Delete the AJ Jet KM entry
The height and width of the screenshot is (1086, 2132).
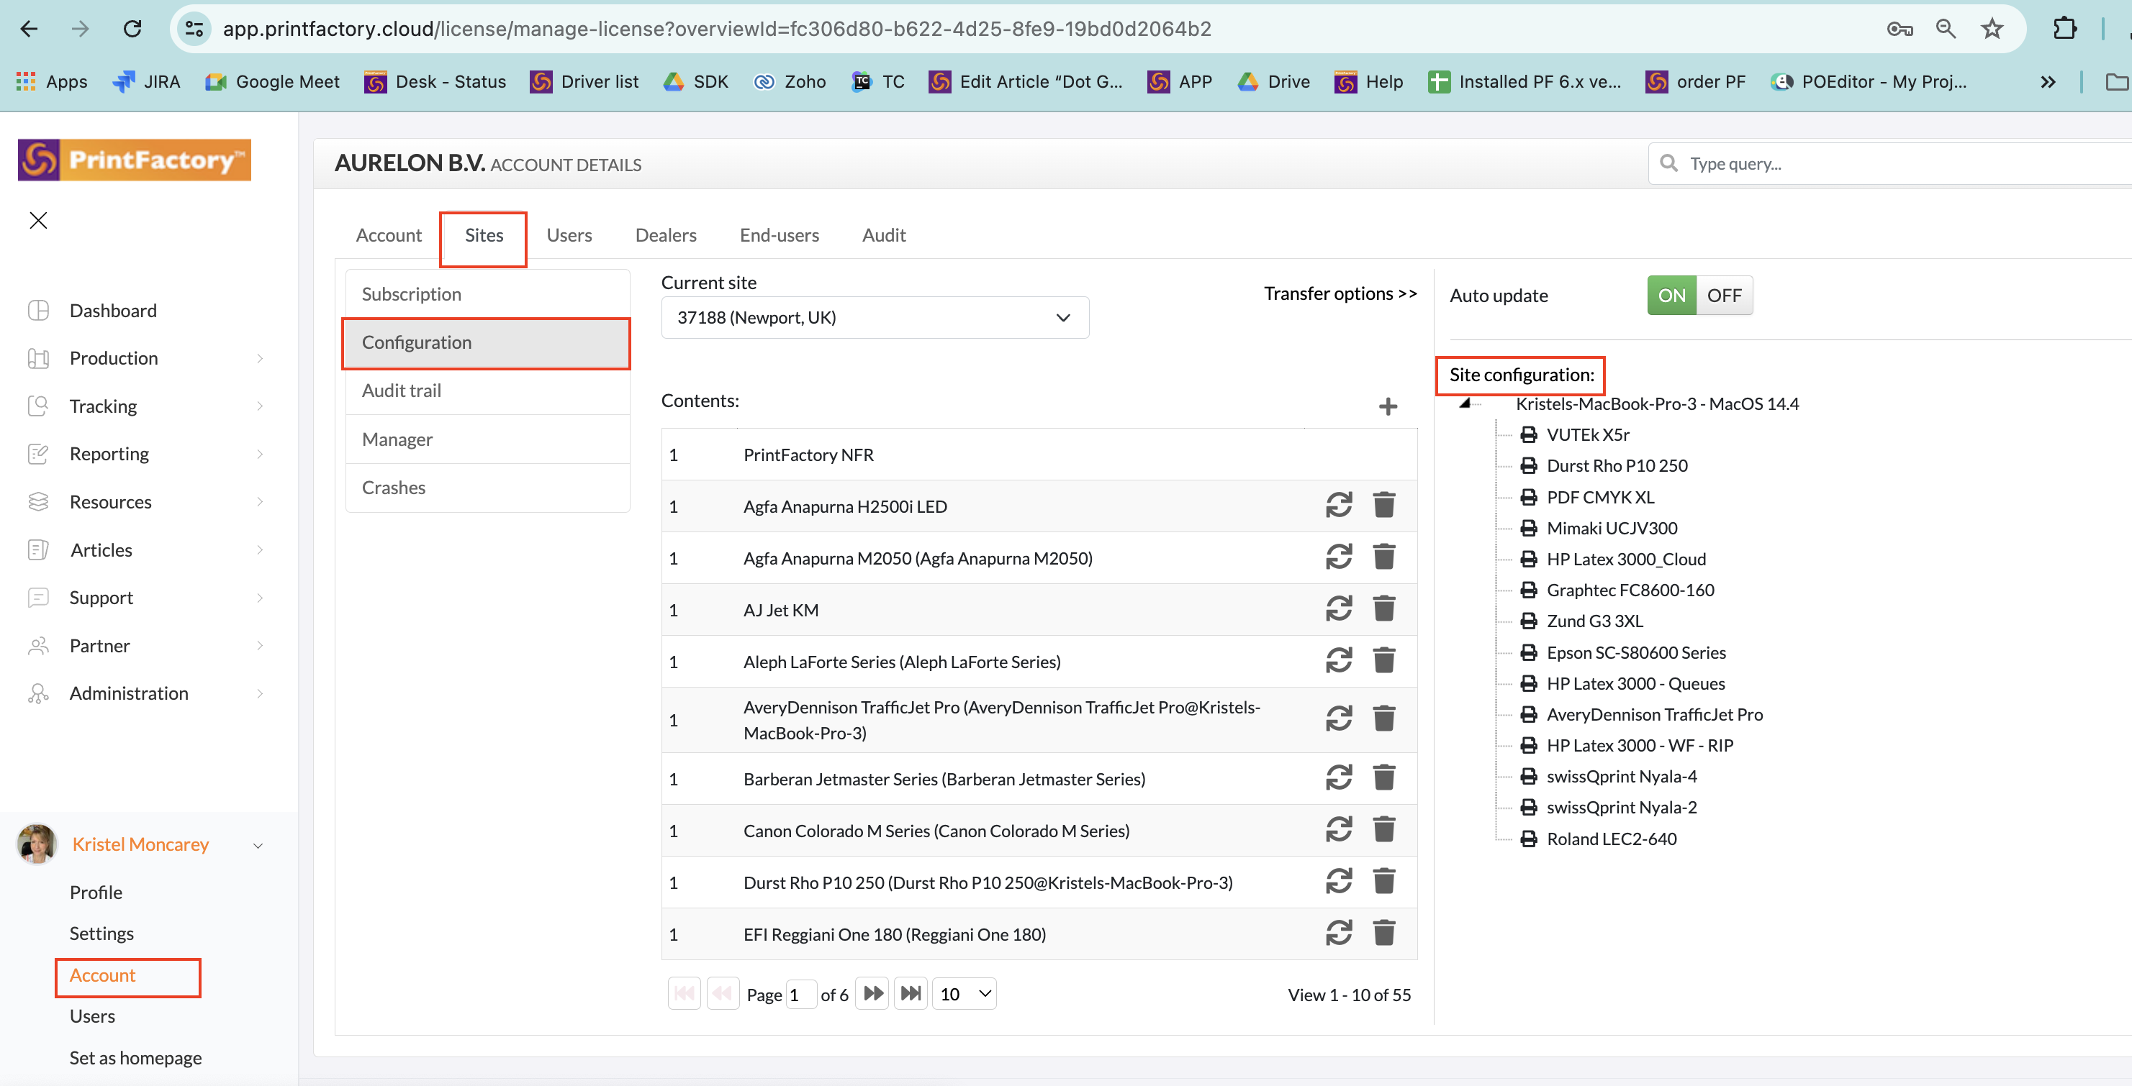(1384, 608)
